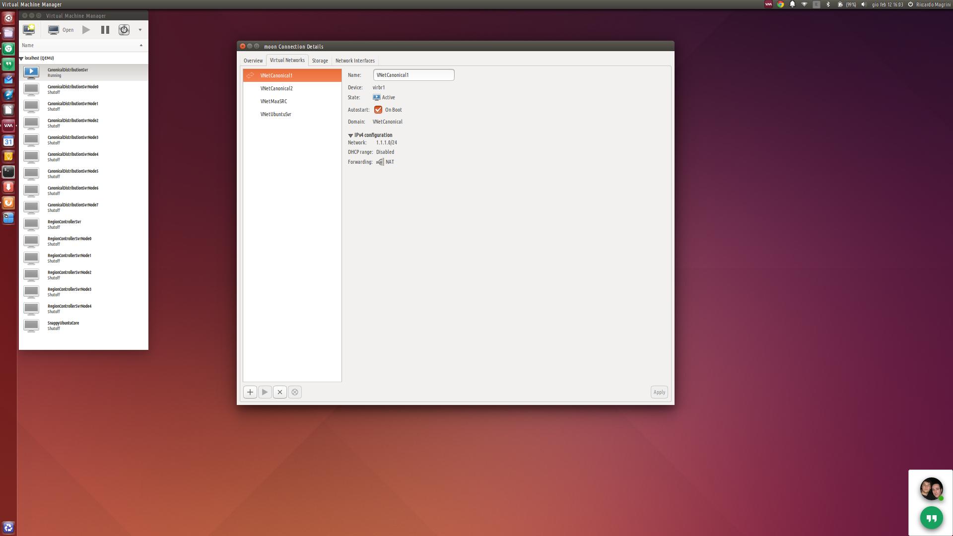Click the Add Network plus button
The width and height of the screenshot is (953, 536).
coord(250,392)
